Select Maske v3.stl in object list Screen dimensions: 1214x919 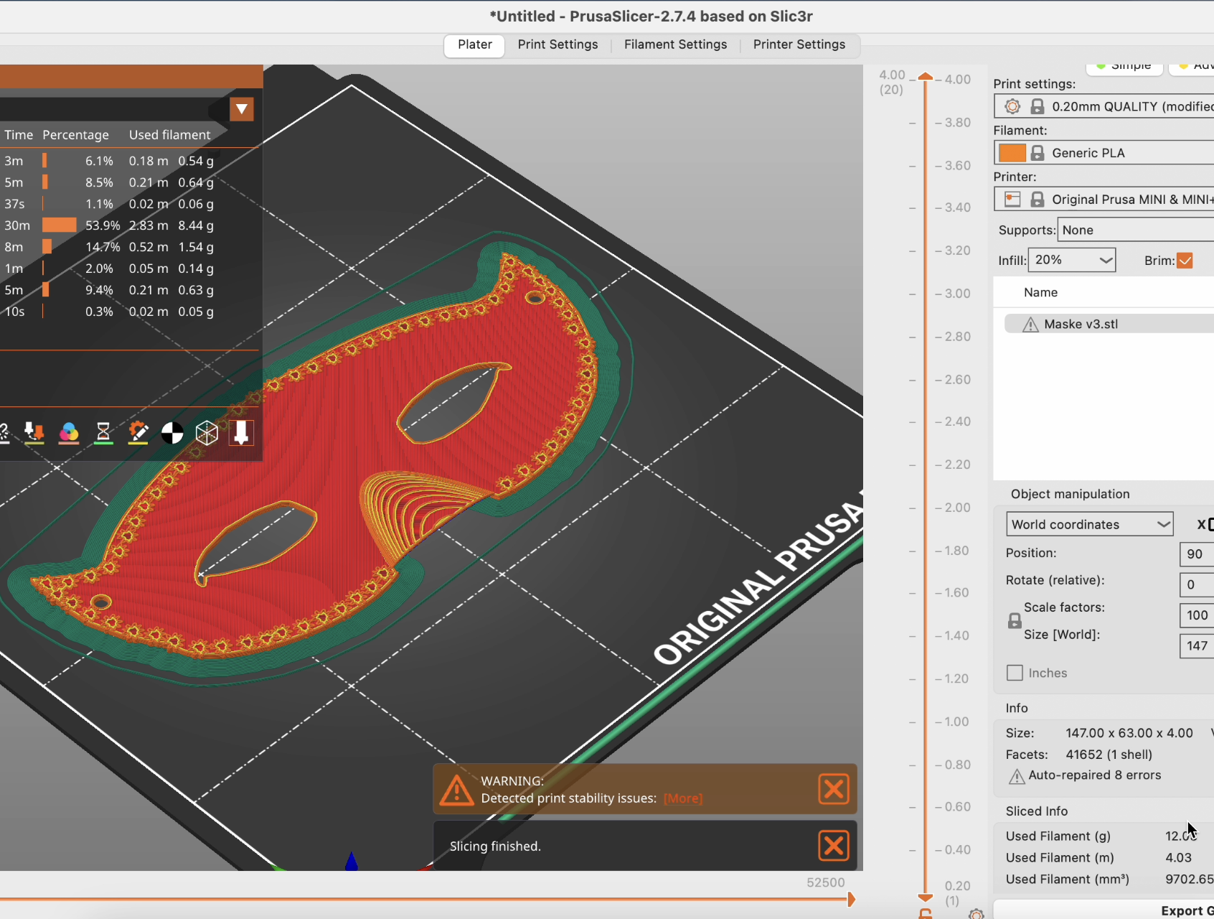tap(1081, 324)
